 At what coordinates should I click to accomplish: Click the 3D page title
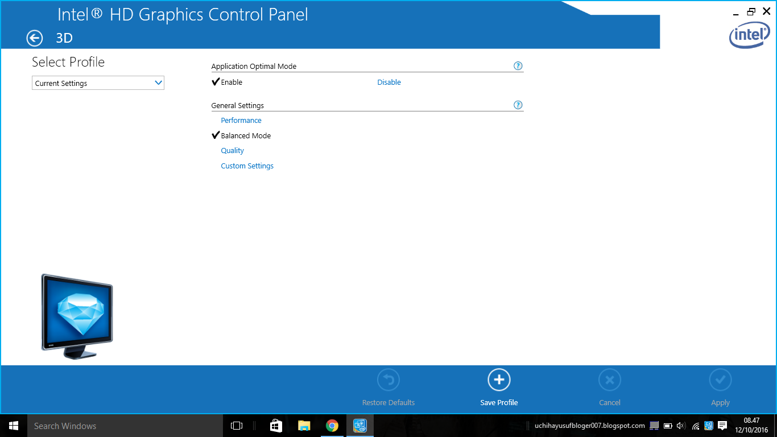(x=64, y=38)
